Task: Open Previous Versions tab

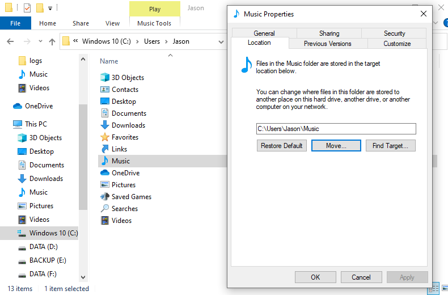Action: click(328, 44)
